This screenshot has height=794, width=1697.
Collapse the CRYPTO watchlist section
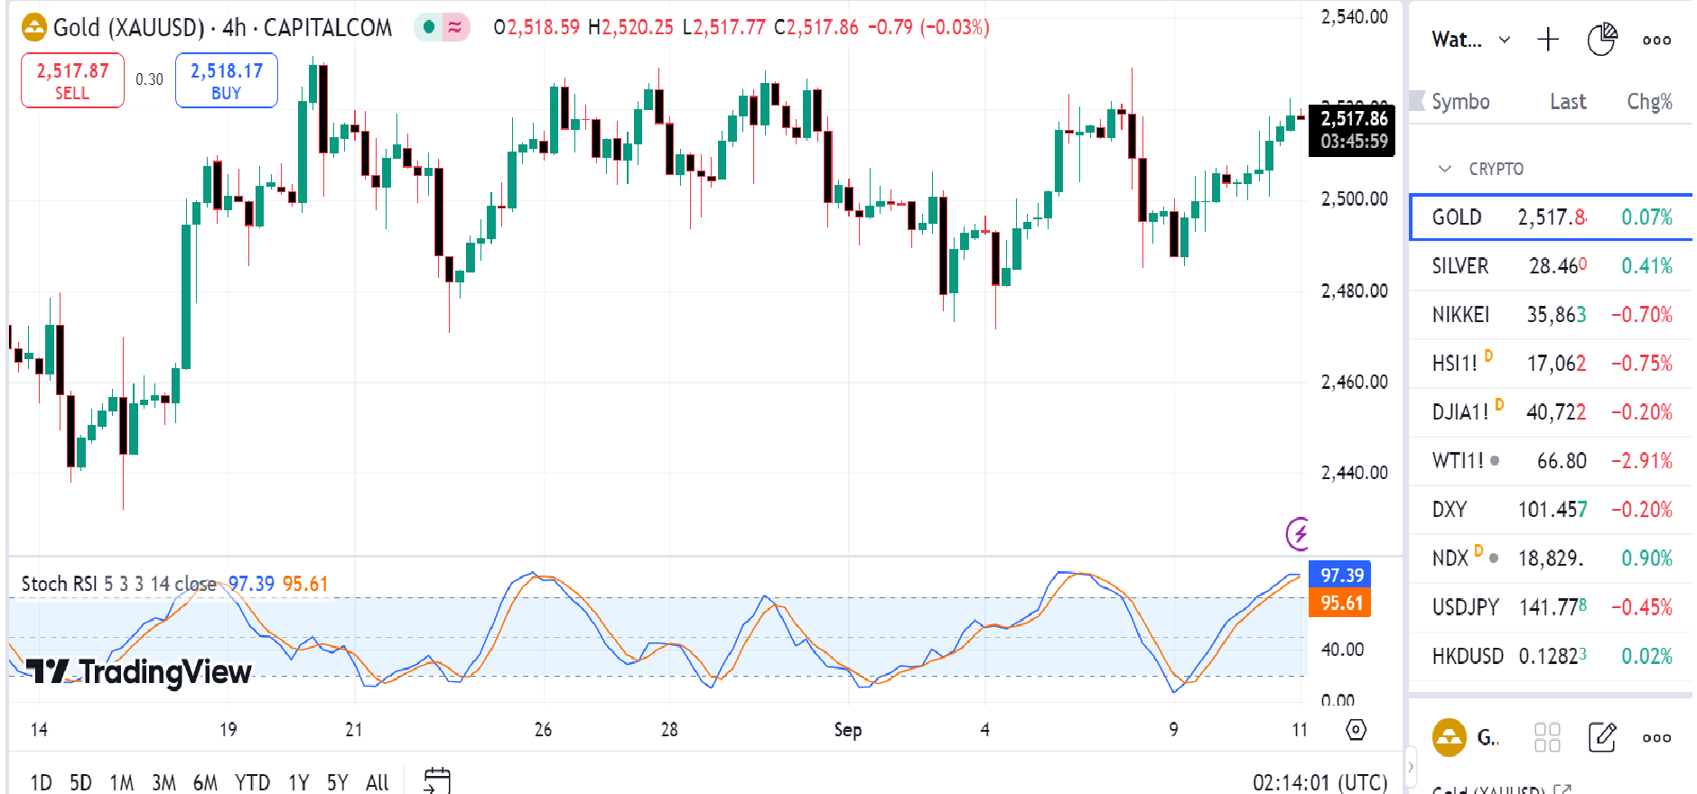[x=1445, y=169]
